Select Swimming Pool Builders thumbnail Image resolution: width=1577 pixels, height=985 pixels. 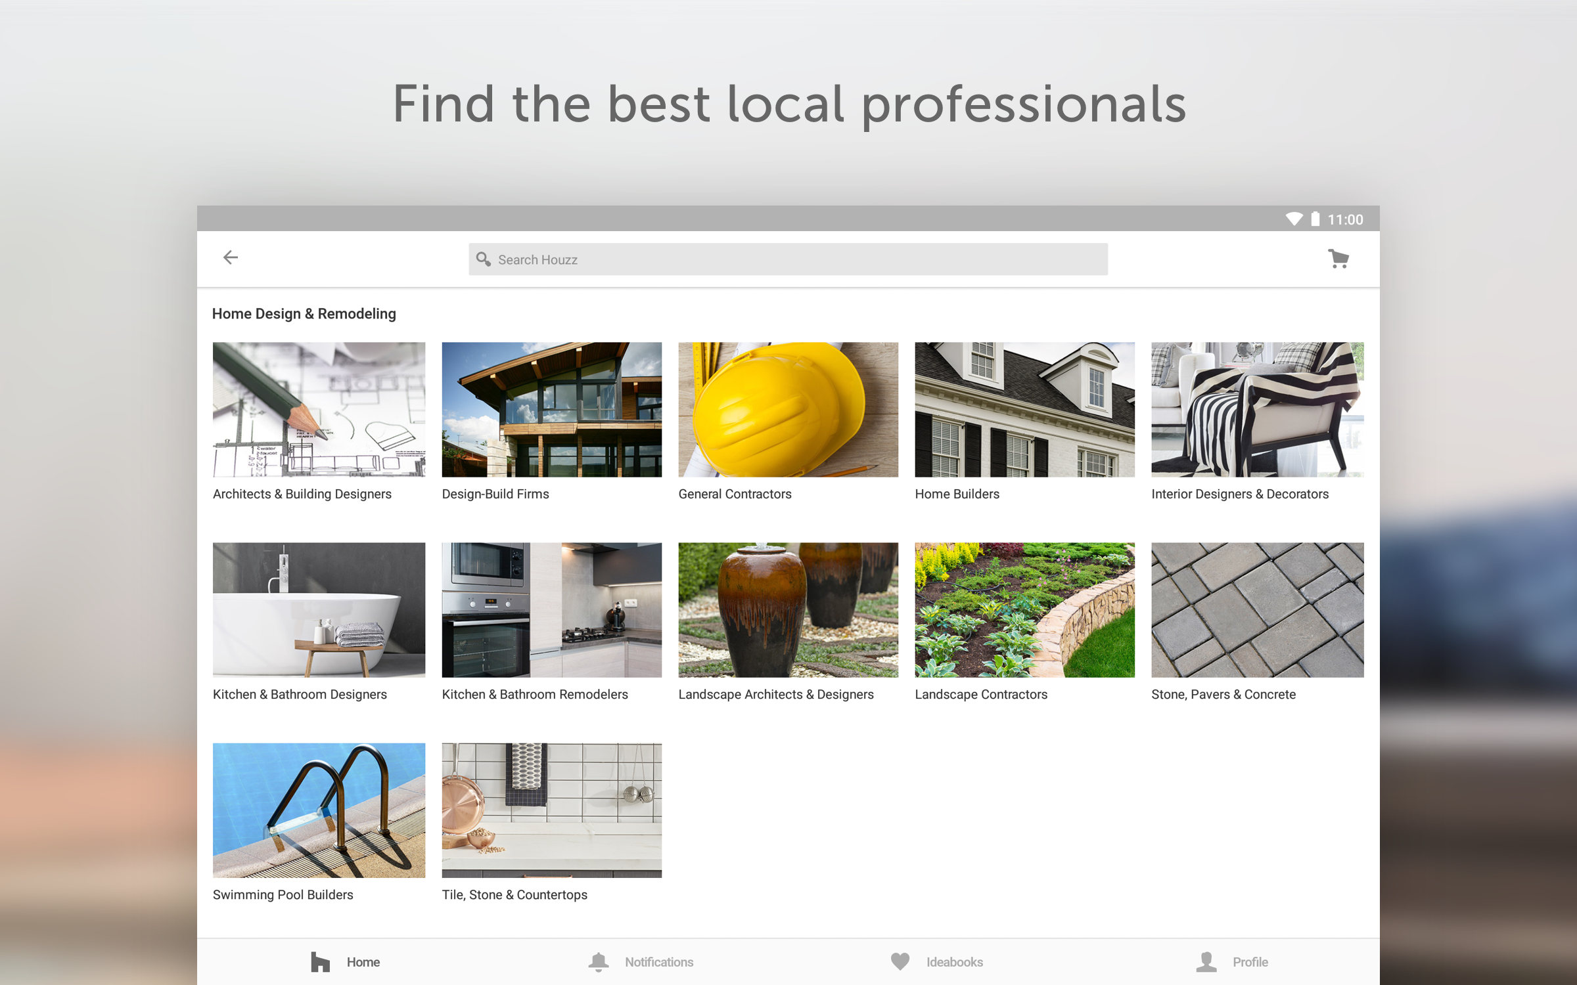(x=319, y=810)
